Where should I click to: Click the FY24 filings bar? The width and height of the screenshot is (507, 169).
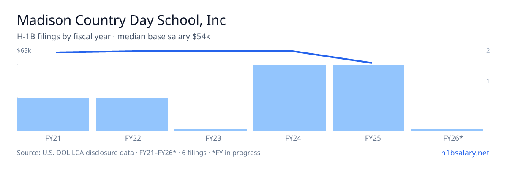click(289, 98)
